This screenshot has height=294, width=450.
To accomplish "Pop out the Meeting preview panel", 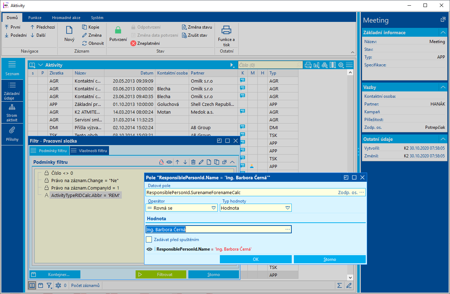I will [443, 20].
